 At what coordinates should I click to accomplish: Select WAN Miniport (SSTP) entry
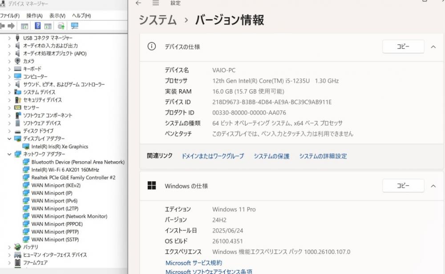pos(55,239)
